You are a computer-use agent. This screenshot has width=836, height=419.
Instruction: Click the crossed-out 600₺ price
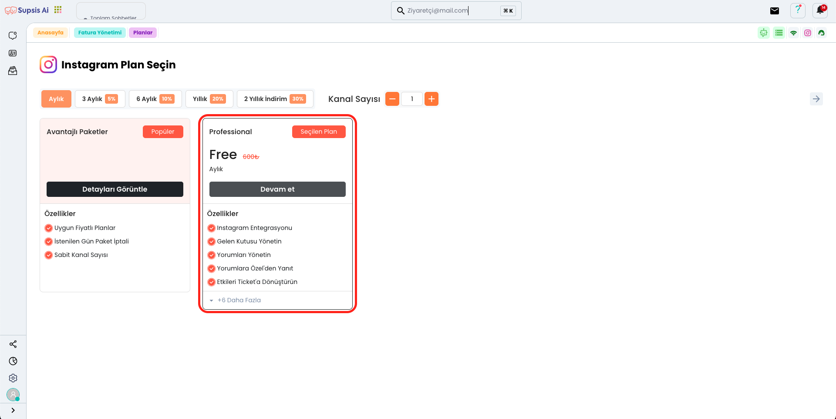point(251,157)
